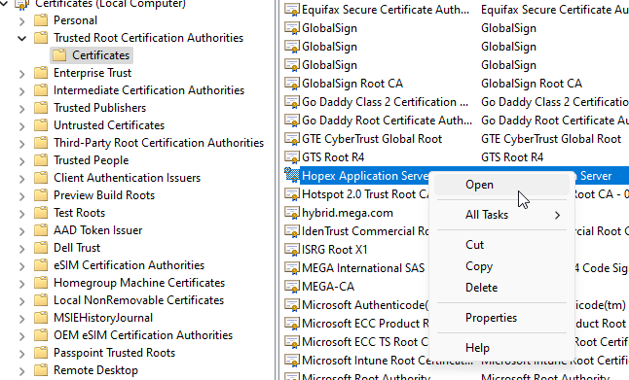Select the Microsoft ECC TS Root row

[x=456, y=341]
